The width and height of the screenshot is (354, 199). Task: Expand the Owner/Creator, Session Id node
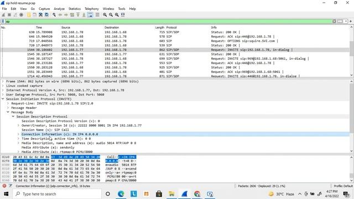coord(18,125)
